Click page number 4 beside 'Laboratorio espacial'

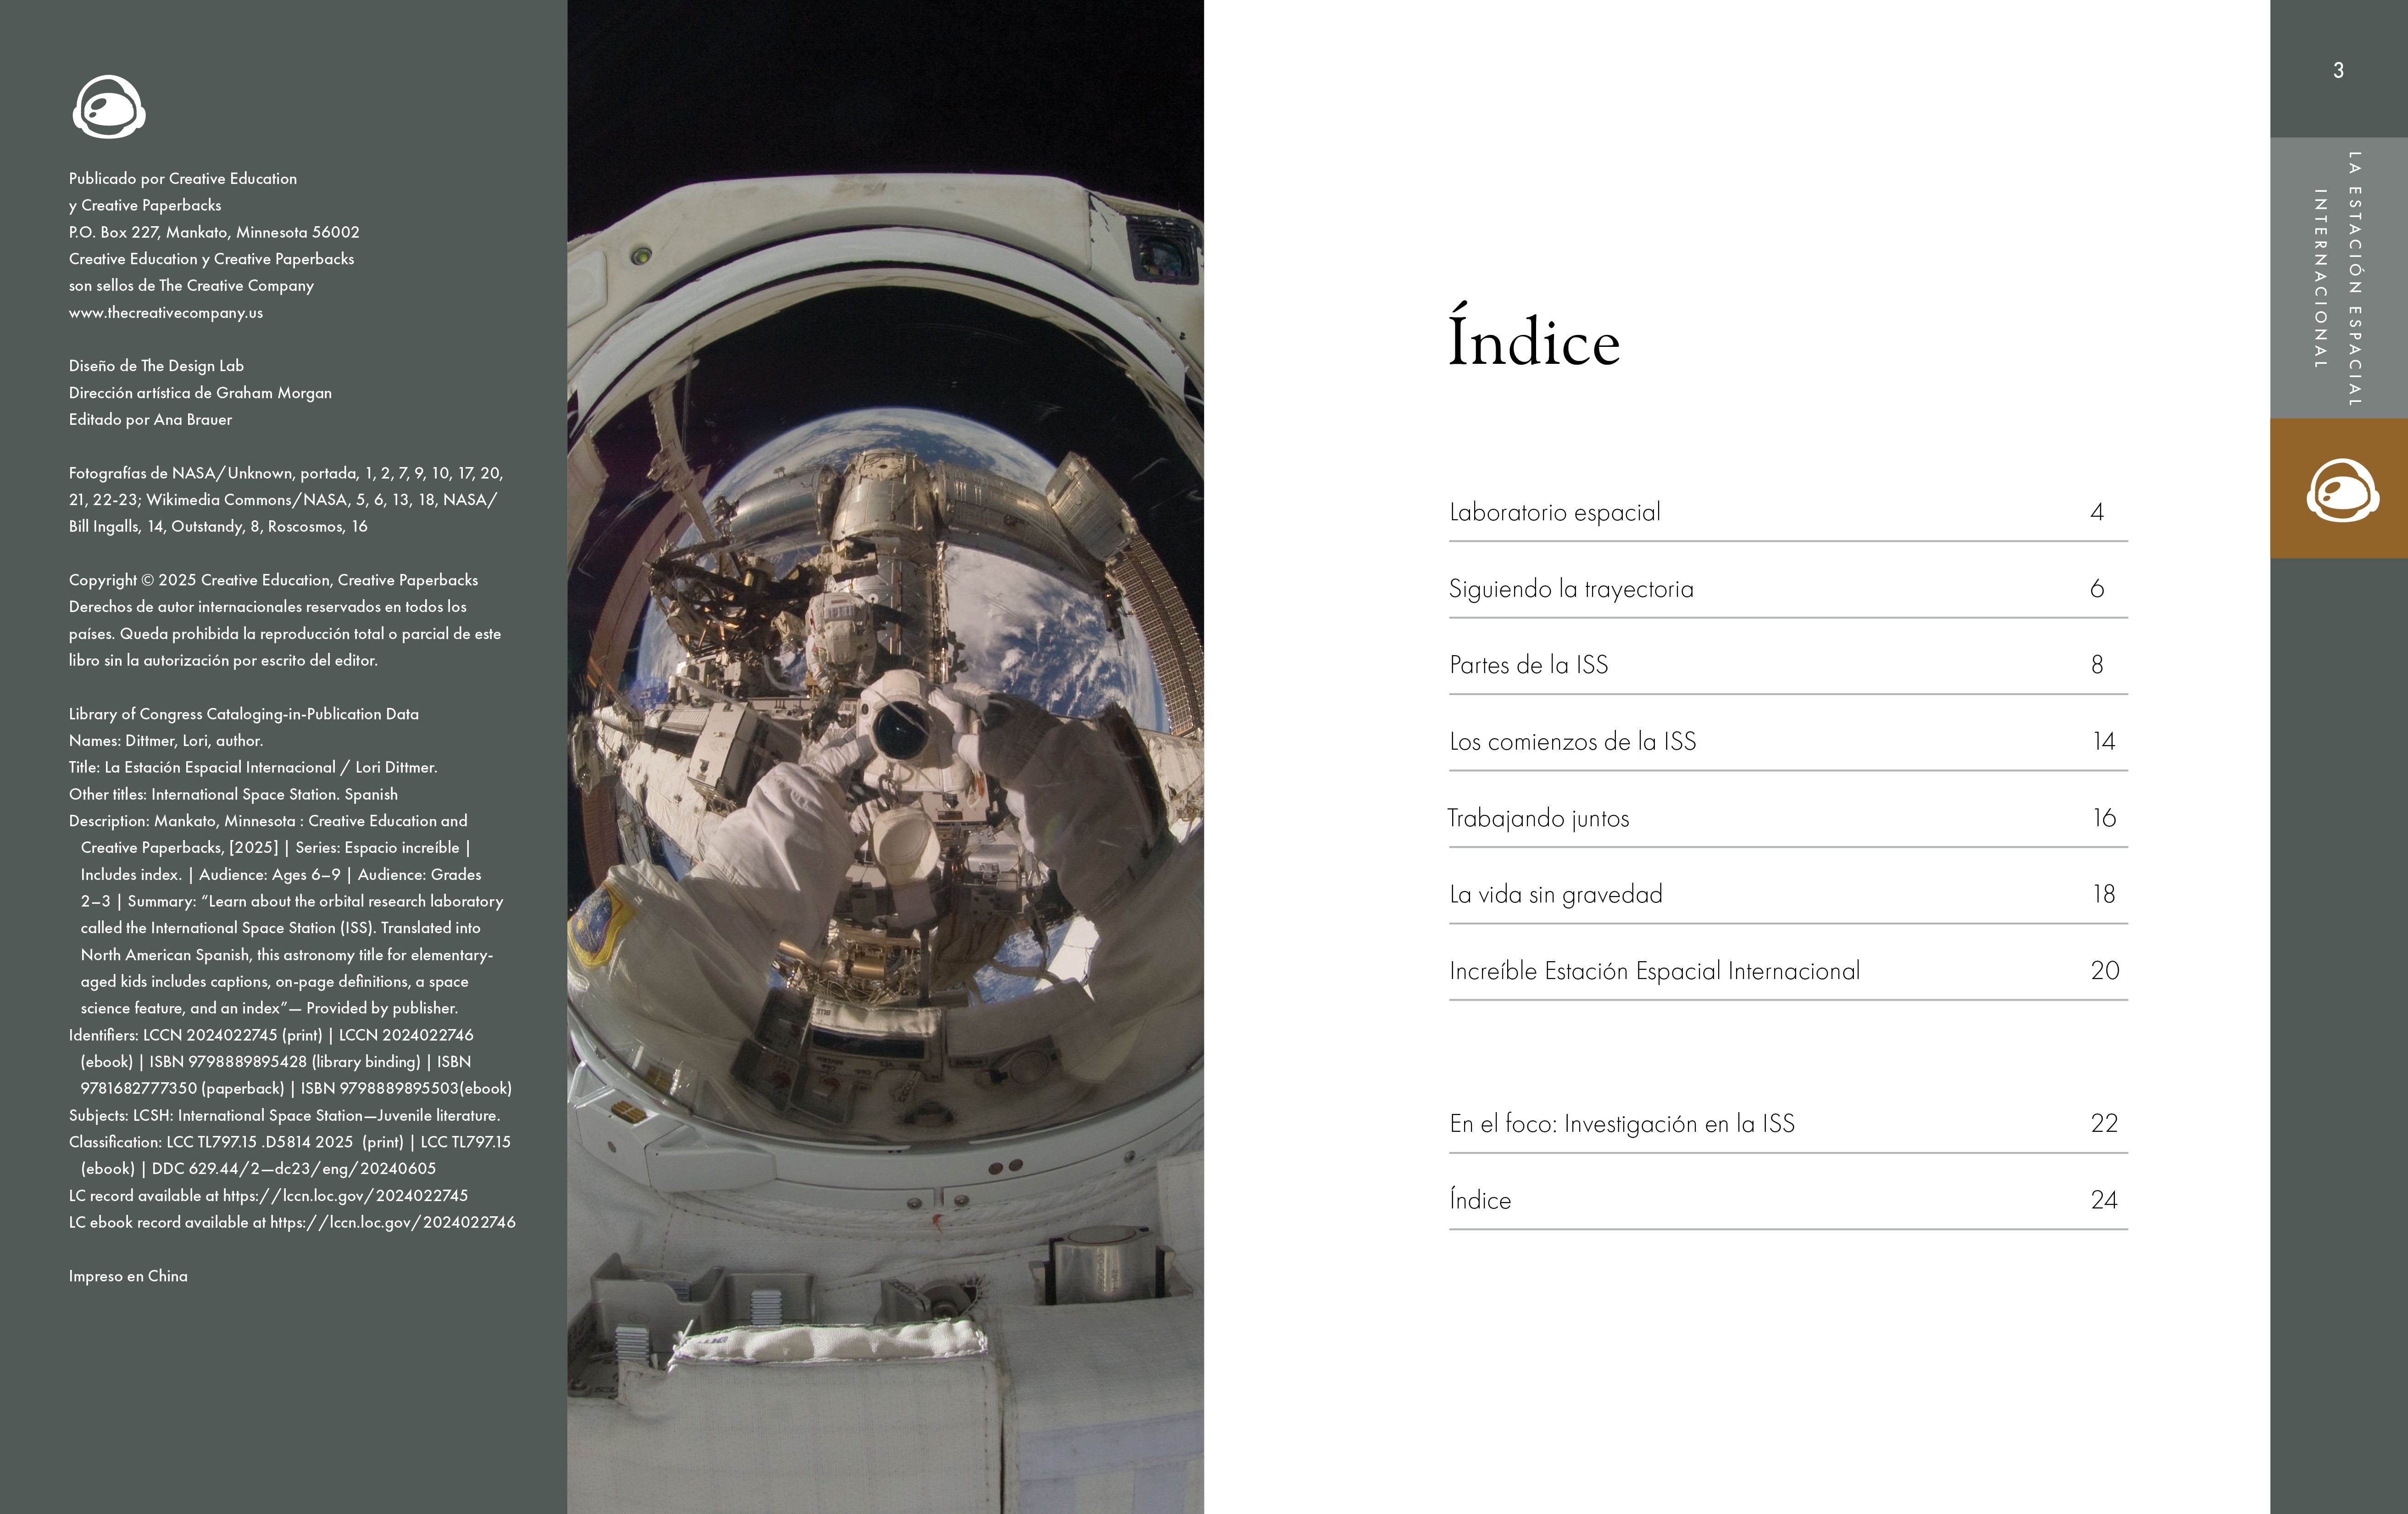coord(2097,512)
